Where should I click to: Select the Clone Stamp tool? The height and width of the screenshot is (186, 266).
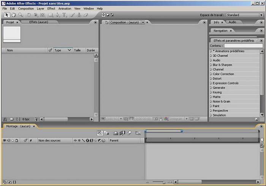point(79,15)
